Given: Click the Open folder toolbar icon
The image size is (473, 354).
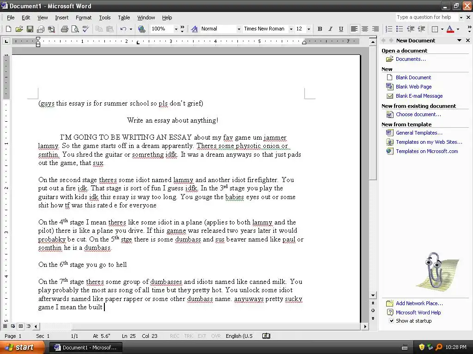Looking at the screenshot, I should pos(19,29).
